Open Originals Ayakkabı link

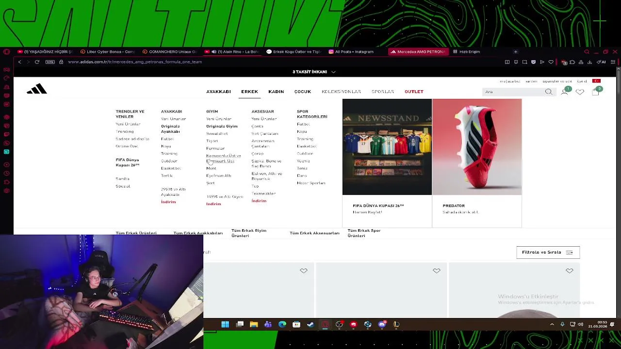point(170,129)
